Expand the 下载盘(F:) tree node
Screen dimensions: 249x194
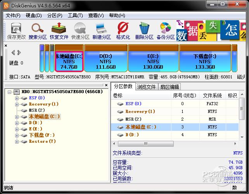(17, 135)
